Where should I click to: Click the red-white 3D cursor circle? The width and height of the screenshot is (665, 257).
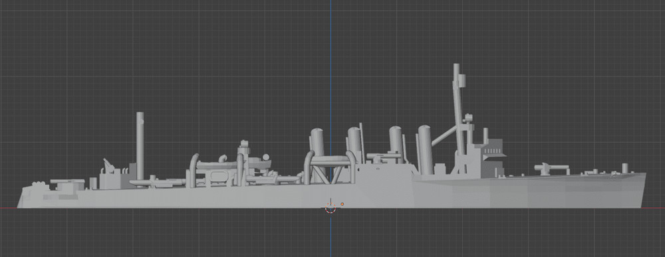[331, 208]
